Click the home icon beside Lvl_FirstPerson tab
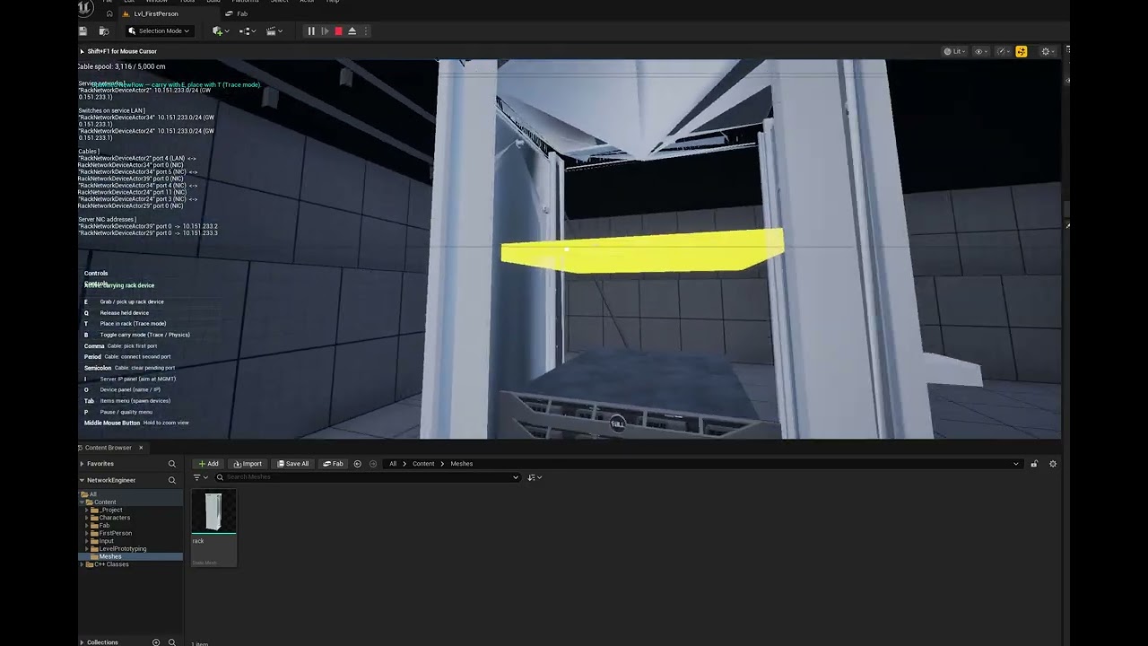This screenshot has width=1148, height=646. pos(109,13)
